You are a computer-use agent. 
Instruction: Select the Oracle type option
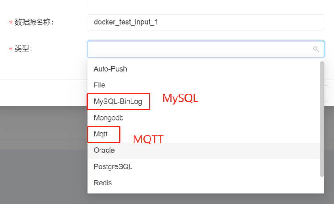pyautogui.click(x=203, y=151)
